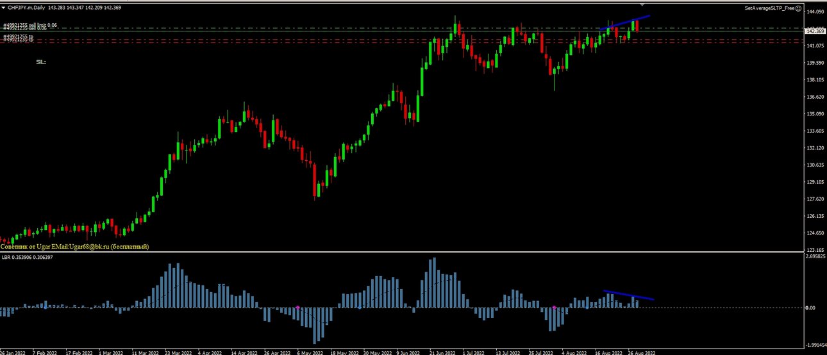The height and width of the screenshot is (355, 827).
Task: Click the 123.165 price scale label
Action: pyautogui.click(x=815, y=249)
